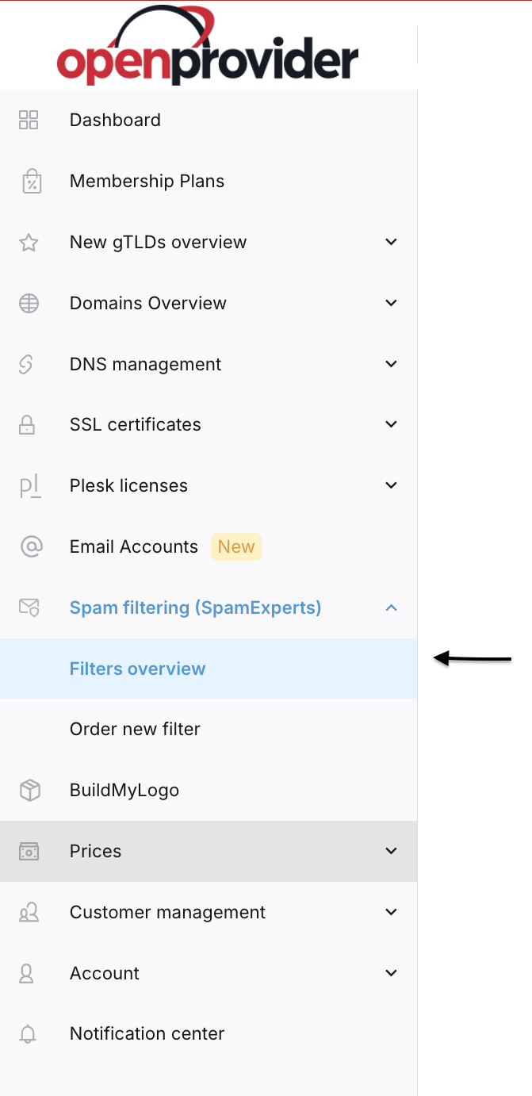Click the Membership Plans shopping bag icon
Screen dimensions: 532x1096
pyautogui.click(x=31, y=181)
